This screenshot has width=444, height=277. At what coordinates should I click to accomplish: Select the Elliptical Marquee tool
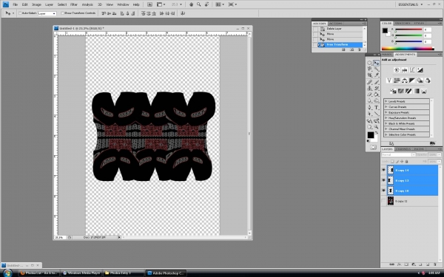[x=370, y=63]
